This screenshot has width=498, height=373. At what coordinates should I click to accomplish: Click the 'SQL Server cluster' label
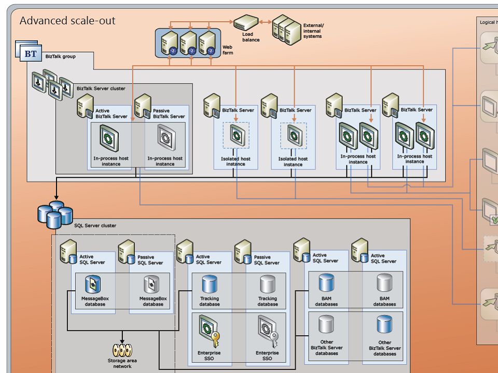pyautogui.click(x=95, y=225)
